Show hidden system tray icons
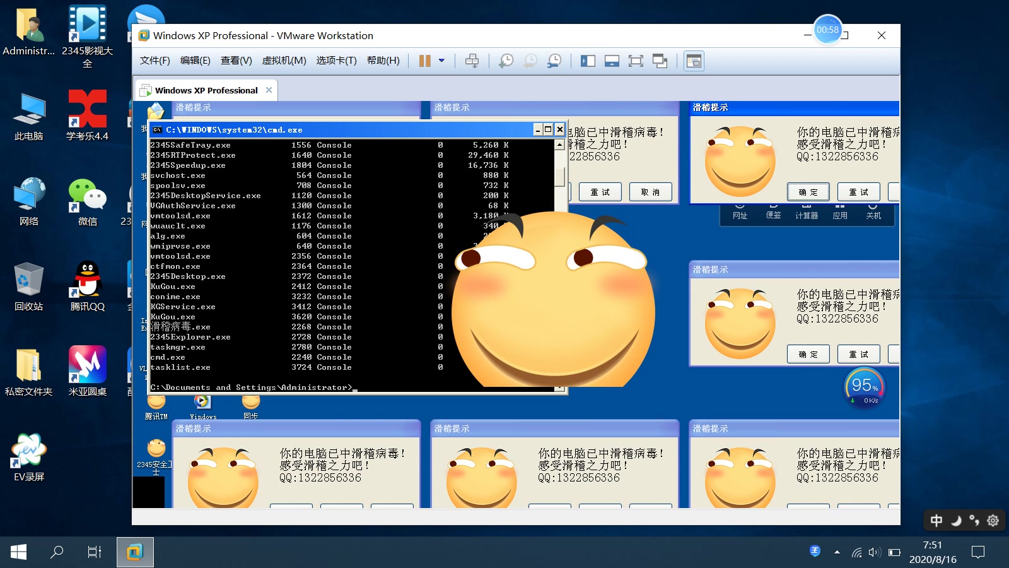This screenshot has height=568, width=1009. point(837,552)
